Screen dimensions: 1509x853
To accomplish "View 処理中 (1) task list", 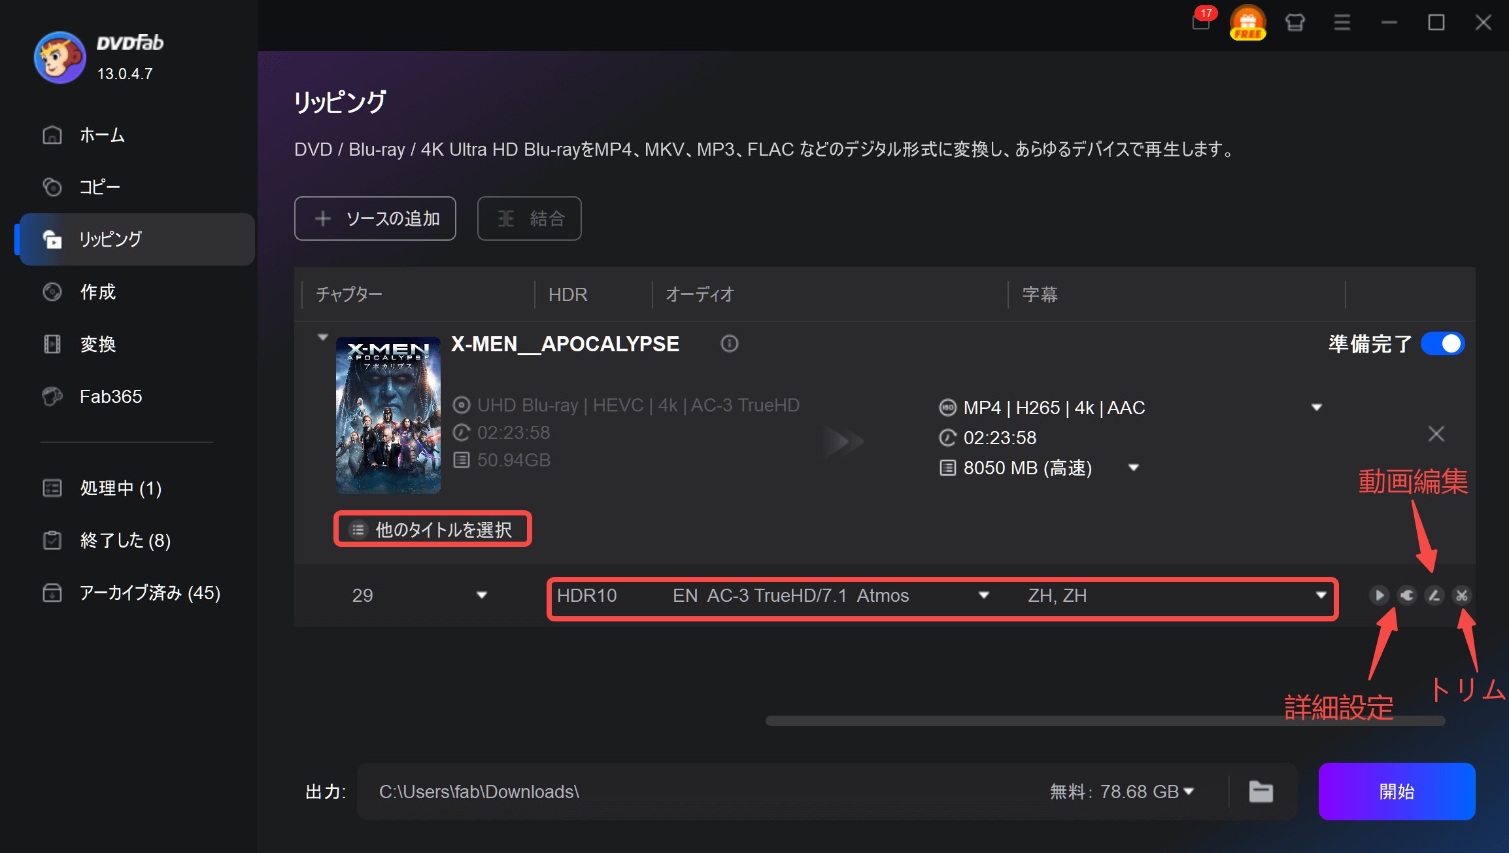I will click(x=137, y=488).
